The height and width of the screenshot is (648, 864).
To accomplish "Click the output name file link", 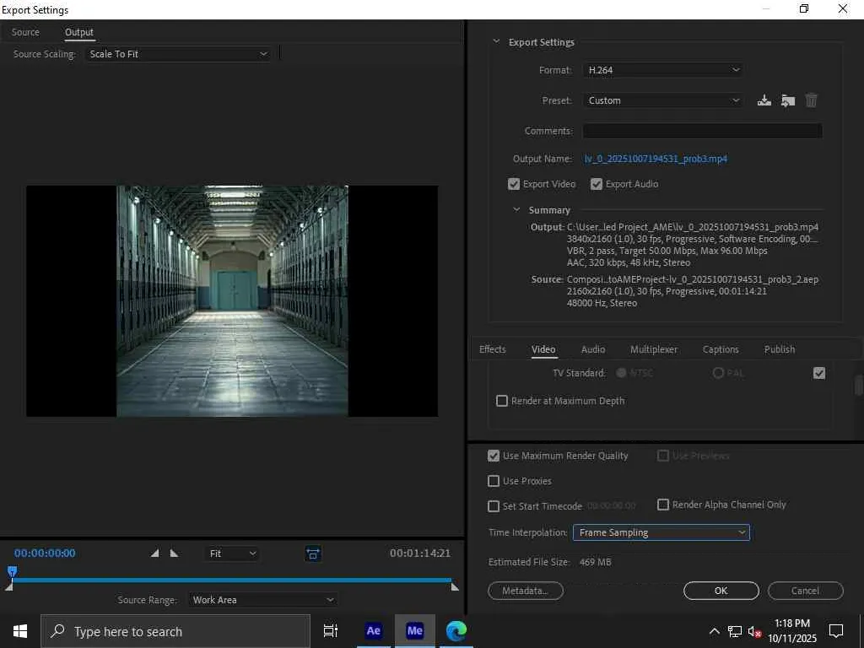I will [656, 159].
